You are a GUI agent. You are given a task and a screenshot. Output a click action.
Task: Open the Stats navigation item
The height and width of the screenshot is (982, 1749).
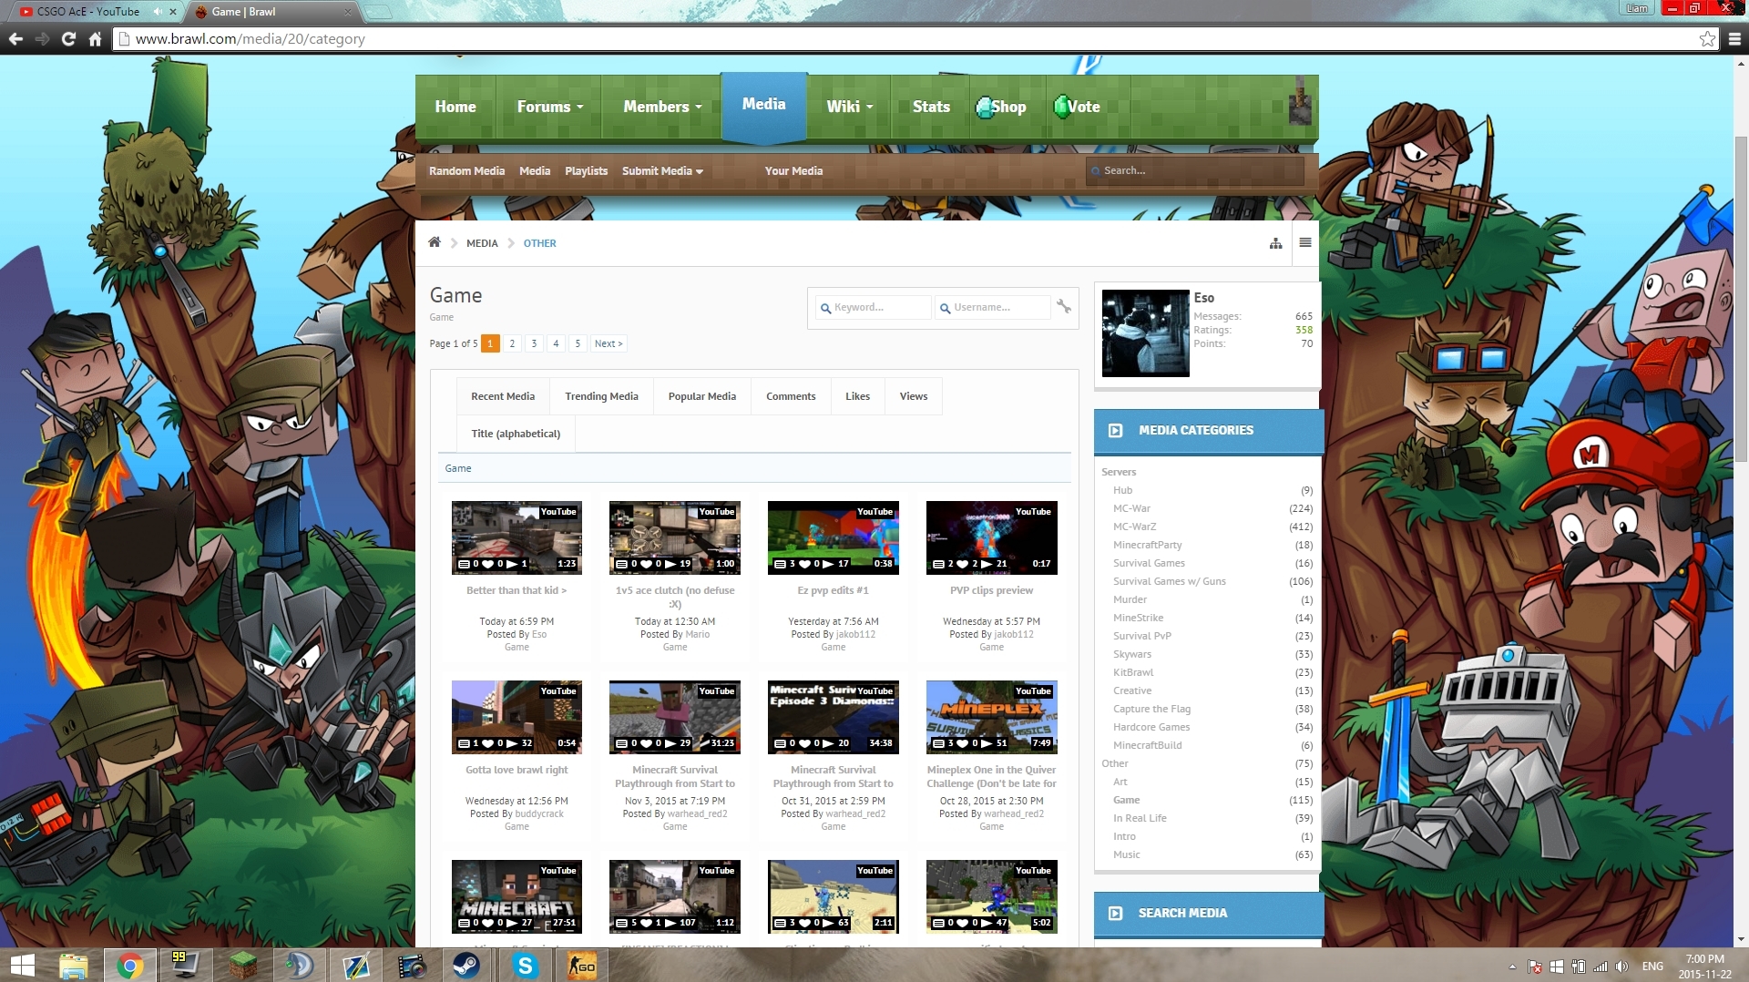(x=931, y=107)
